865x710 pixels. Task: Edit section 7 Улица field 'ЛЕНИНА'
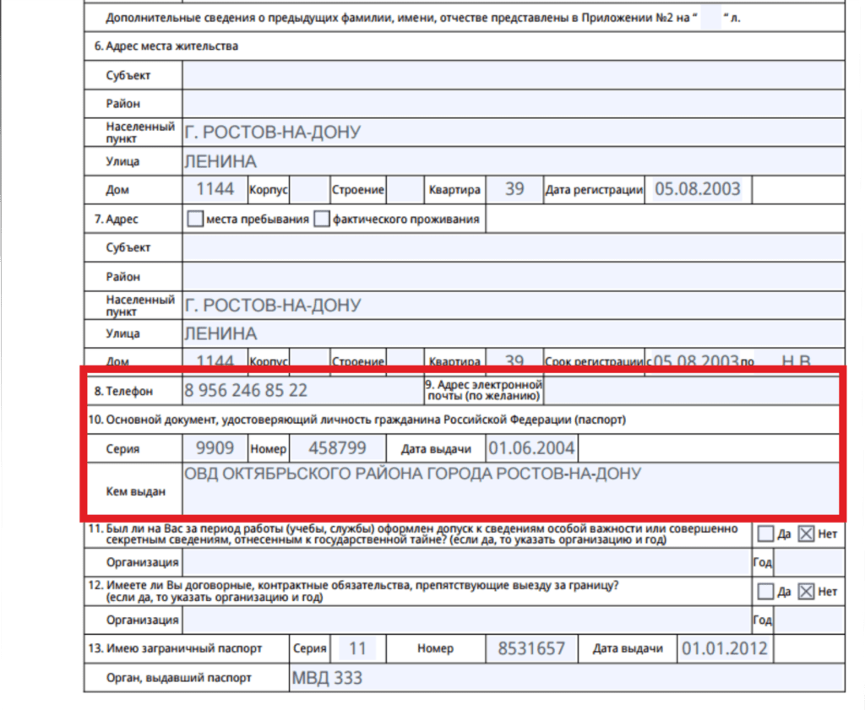click(x=513, y=333)
